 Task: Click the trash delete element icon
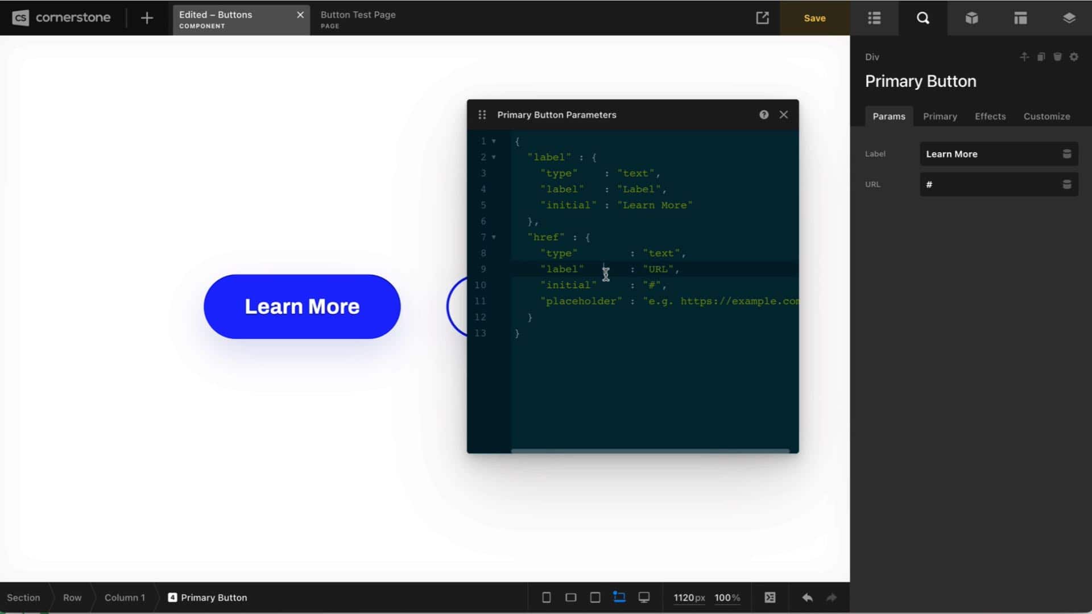(x=1057, y=57)
